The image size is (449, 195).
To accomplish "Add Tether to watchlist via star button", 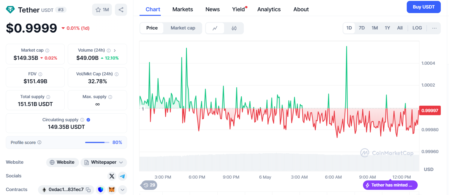I will [102, 10].
